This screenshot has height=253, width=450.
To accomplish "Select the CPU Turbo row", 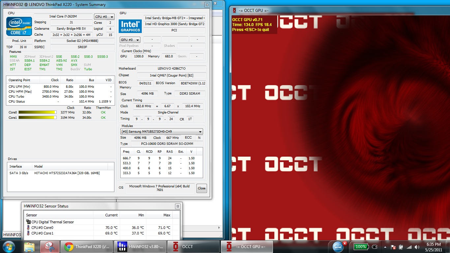I will (60, 97).
